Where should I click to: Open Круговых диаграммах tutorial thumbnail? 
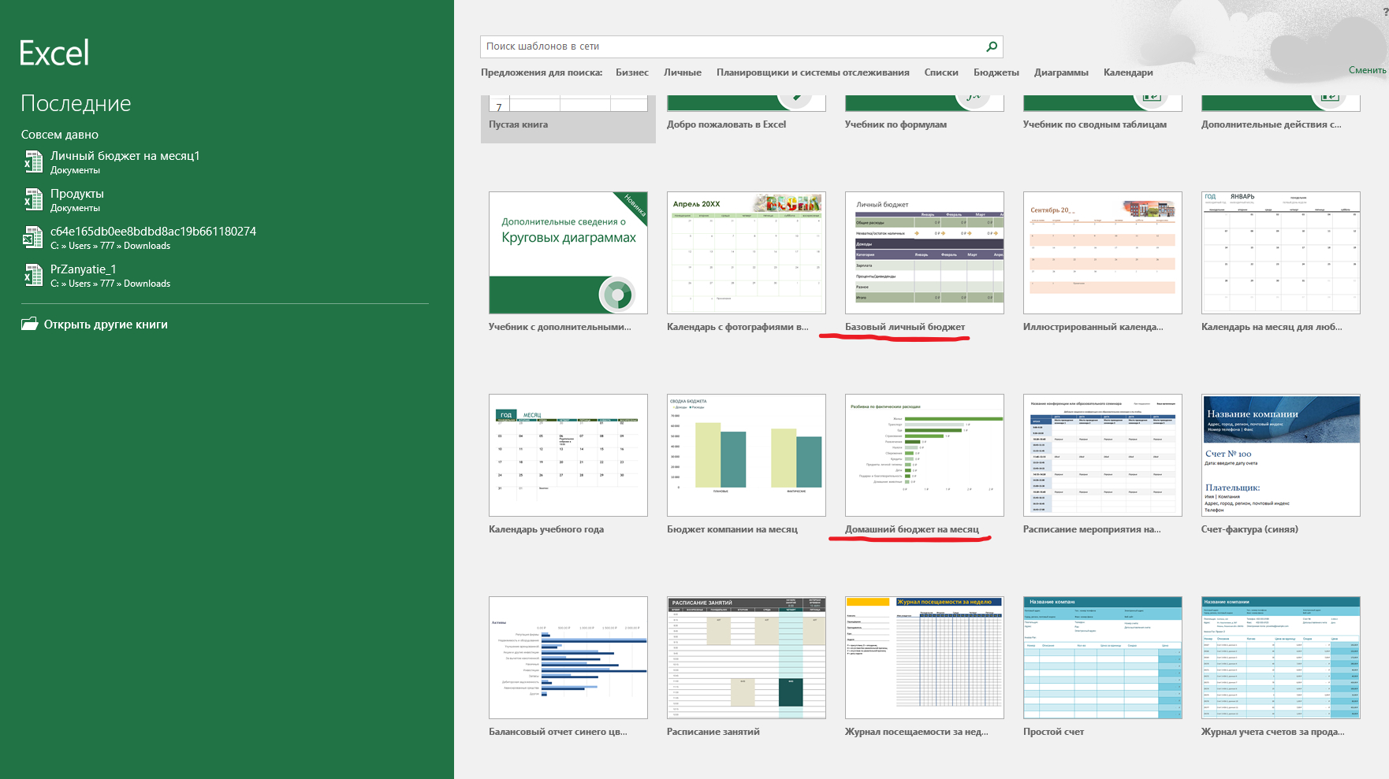(568, 253)
